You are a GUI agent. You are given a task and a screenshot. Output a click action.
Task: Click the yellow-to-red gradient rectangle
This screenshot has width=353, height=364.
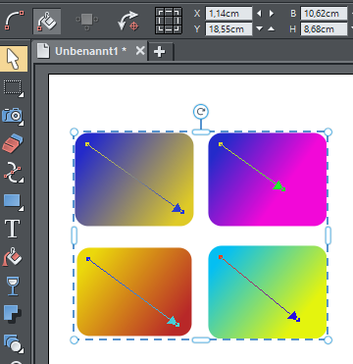[x=134, y=291]
